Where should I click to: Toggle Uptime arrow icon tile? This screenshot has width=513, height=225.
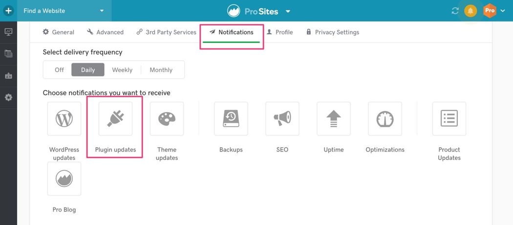[x=334, y=118]
